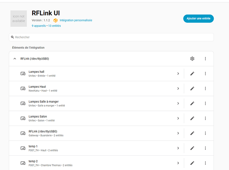Select the 'Lampes Haut' device name
The width and height of the screenshot is (229, 170).
coord(37,87)
